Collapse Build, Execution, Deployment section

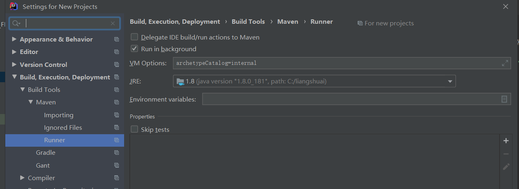[15, 77]
